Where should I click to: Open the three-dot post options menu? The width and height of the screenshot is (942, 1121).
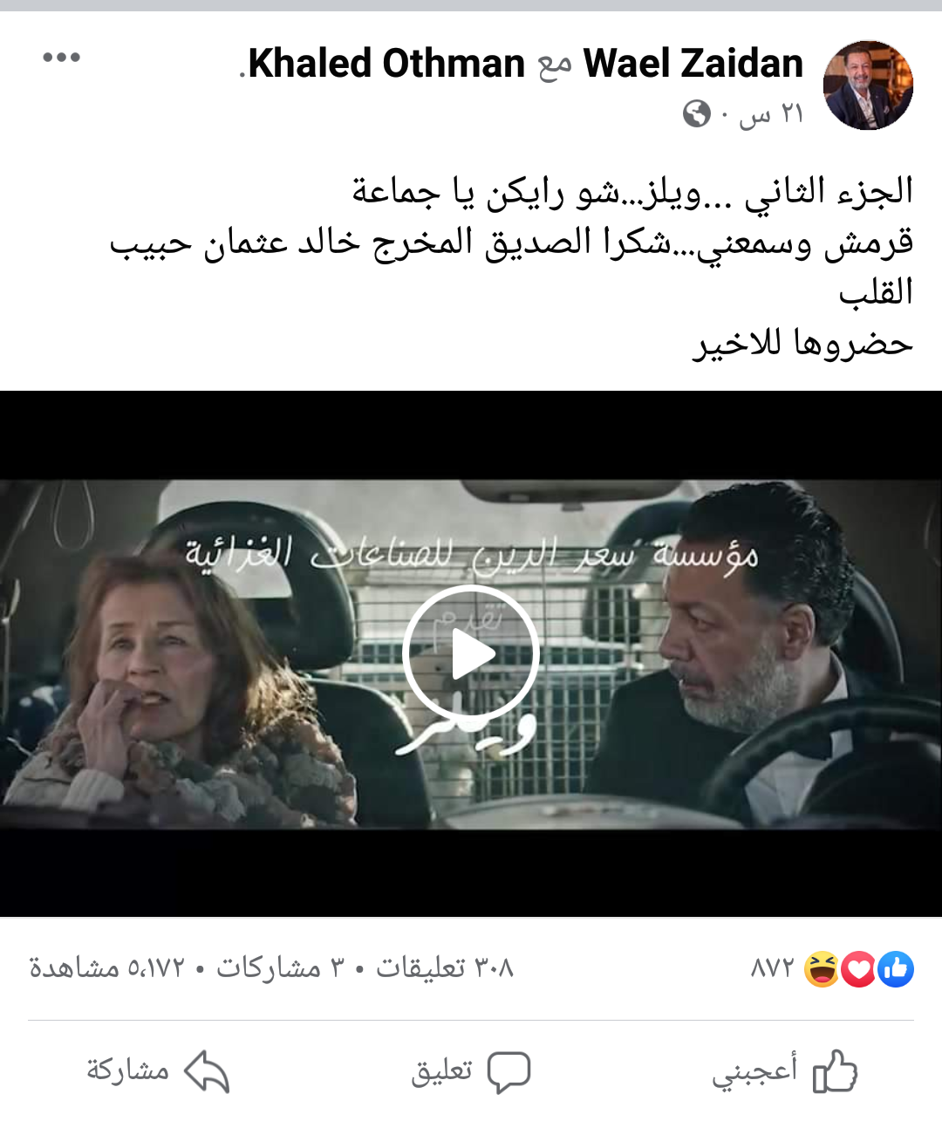[61, 58]
